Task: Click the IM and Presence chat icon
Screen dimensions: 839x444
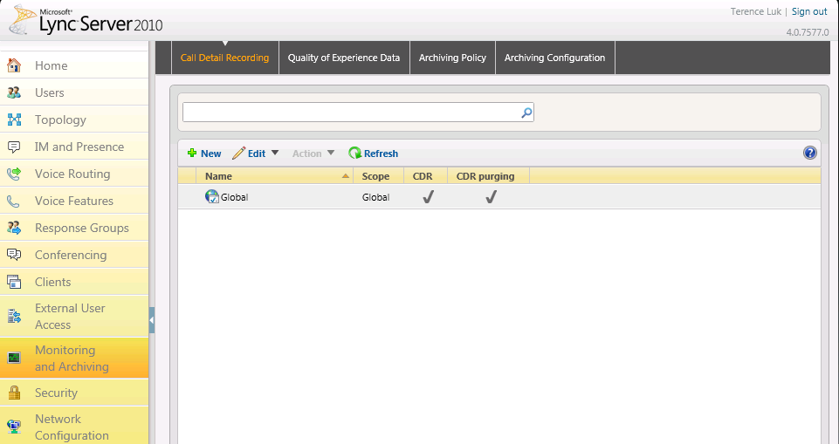Action: point(14,147)
